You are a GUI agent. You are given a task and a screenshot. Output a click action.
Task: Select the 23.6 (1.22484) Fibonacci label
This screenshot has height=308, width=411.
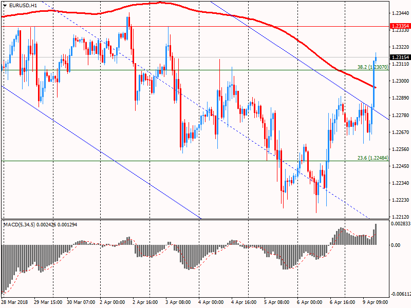pos(373,158)
